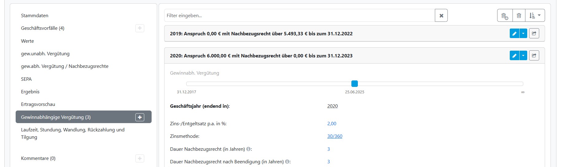
Task: Click the info icon next to Dauer Nachbezugsrecht (in Jahren)
Action: tap(248, 149)
